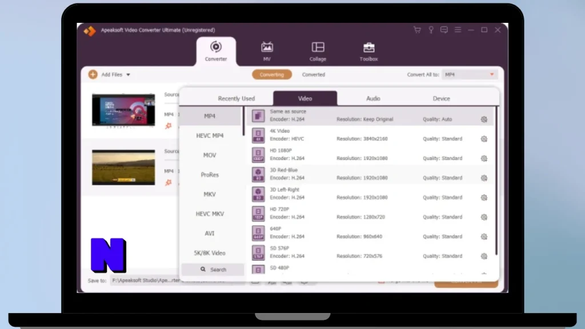Click the enhance star icon on first video
Image resolution: width=585 pixels, height=329 pixels.
pyautogui.click(x=169, y=126)
